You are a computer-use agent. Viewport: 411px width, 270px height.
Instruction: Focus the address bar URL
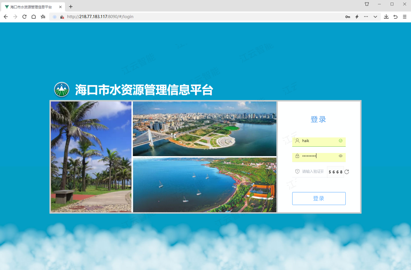click(x=100, y=17)
